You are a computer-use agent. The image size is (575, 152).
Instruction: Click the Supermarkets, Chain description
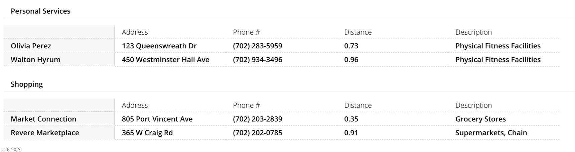click(491, 133)
